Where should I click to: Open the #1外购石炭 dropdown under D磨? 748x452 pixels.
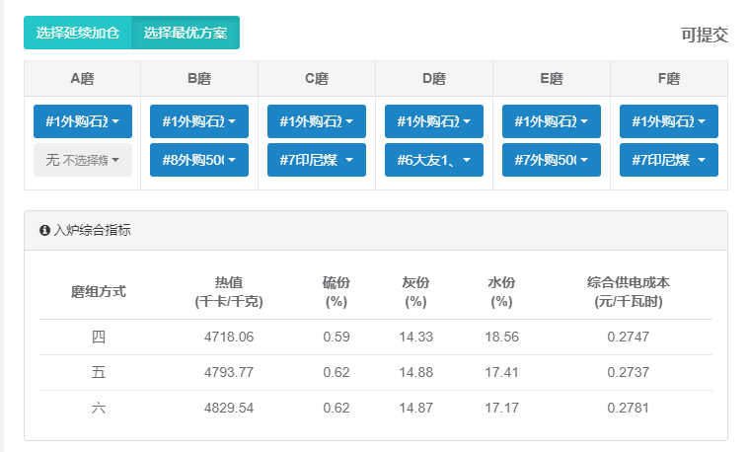point(434,121)
